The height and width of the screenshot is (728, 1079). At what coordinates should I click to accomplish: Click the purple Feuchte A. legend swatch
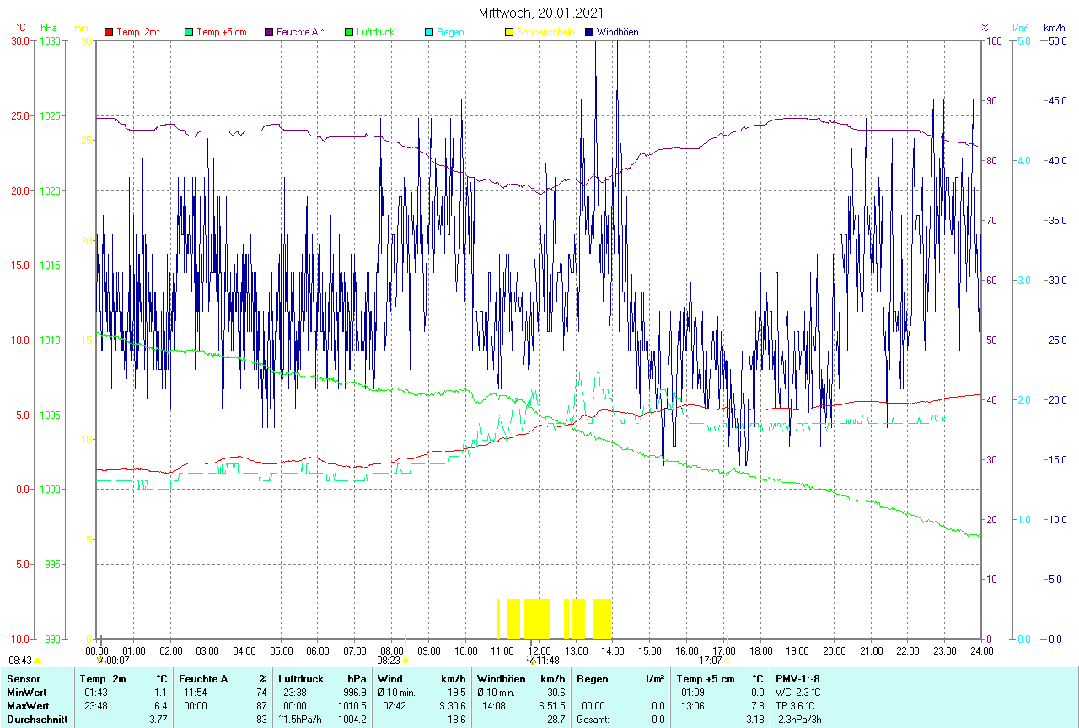pos(269,32)
